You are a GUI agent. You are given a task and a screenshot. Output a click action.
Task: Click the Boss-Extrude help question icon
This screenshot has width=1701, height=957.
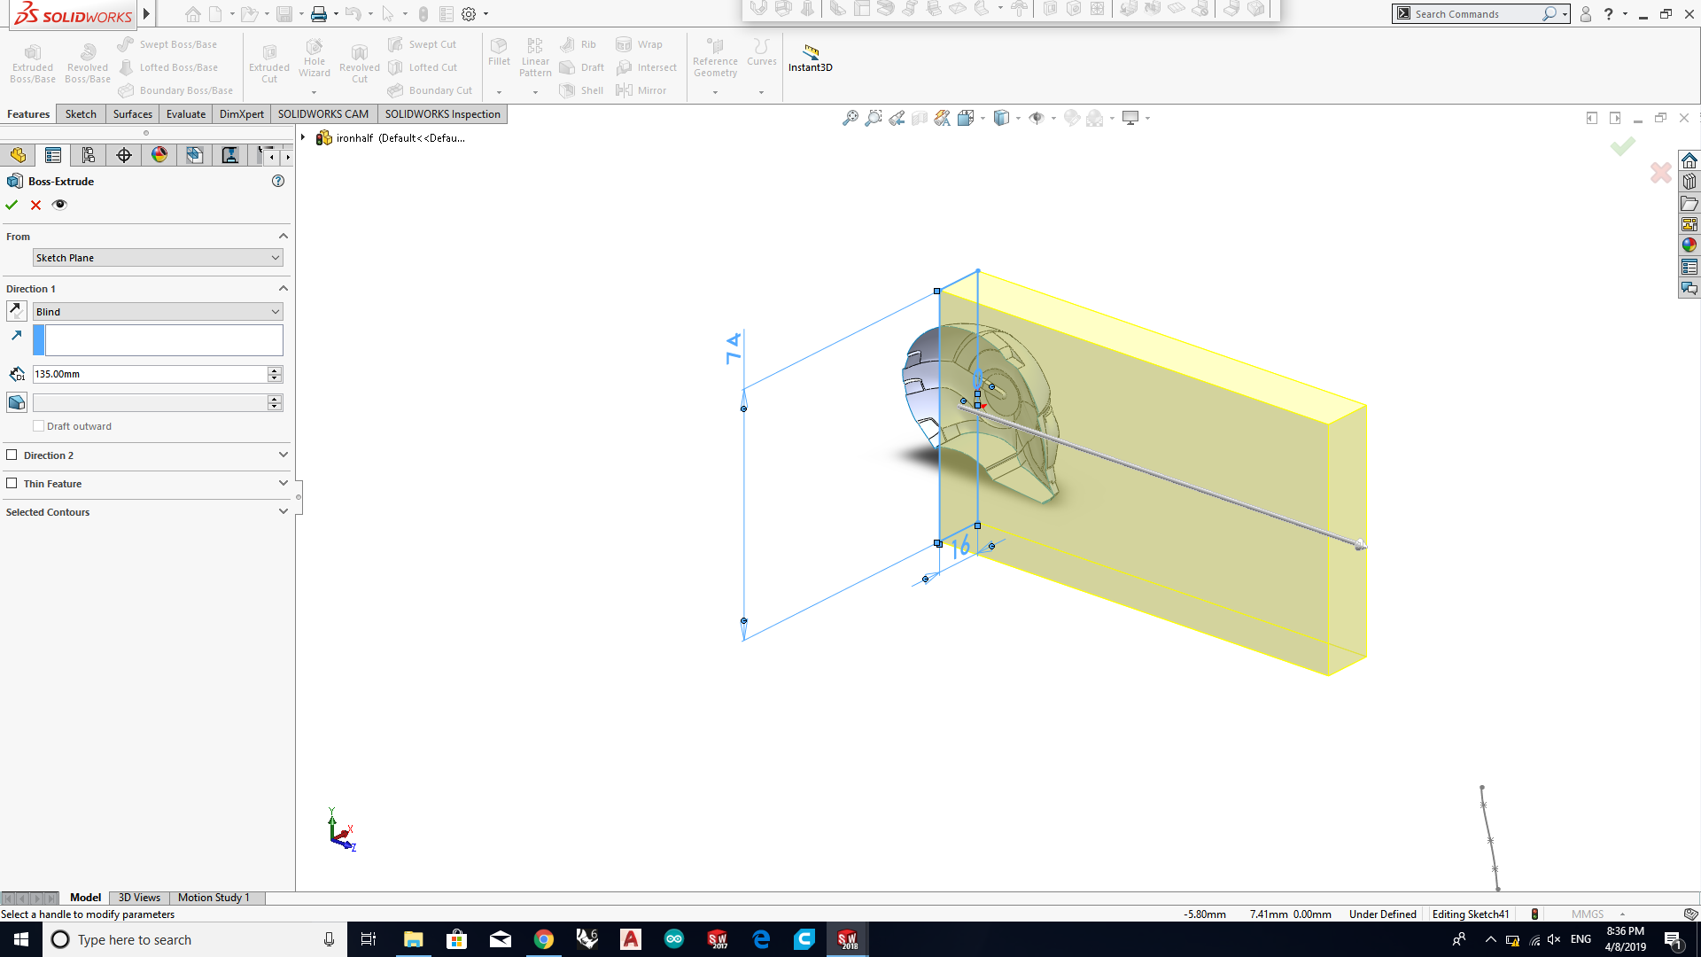click(278, 181)
